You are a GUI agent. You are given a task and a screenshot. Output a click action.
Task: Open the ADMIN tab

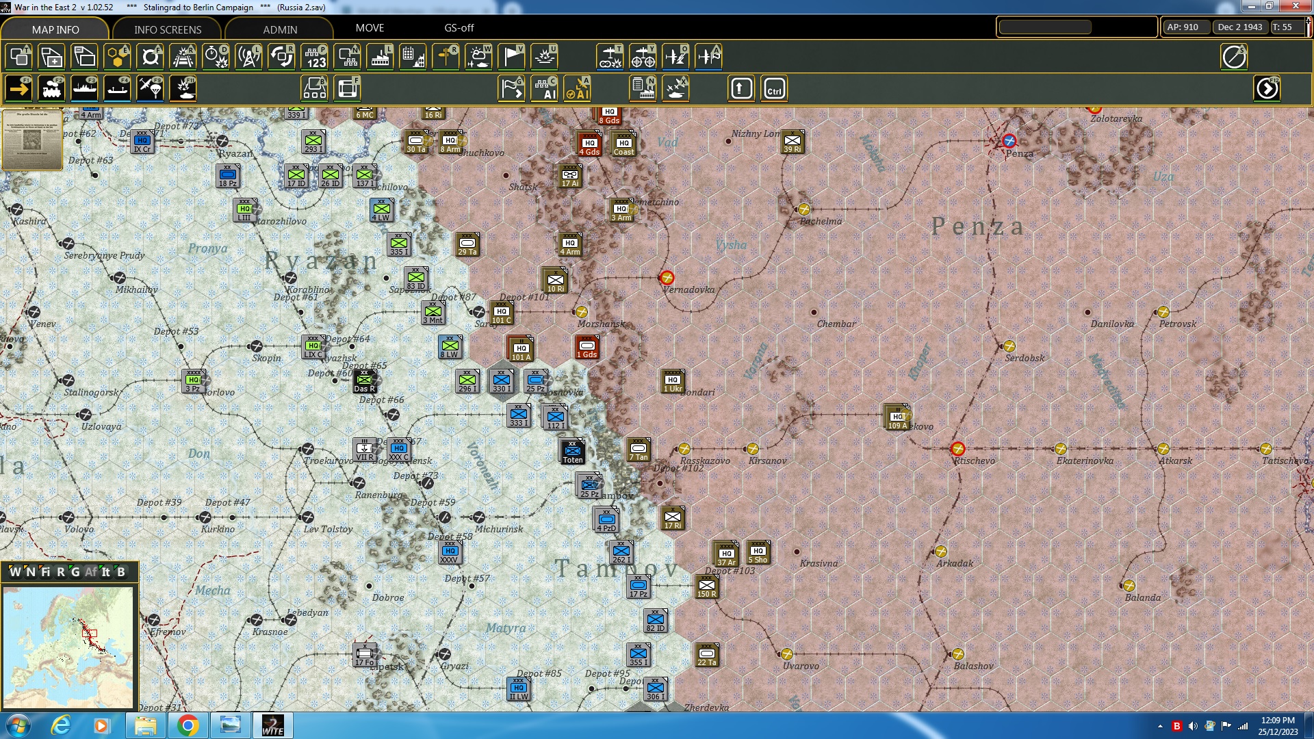point(281,29)
